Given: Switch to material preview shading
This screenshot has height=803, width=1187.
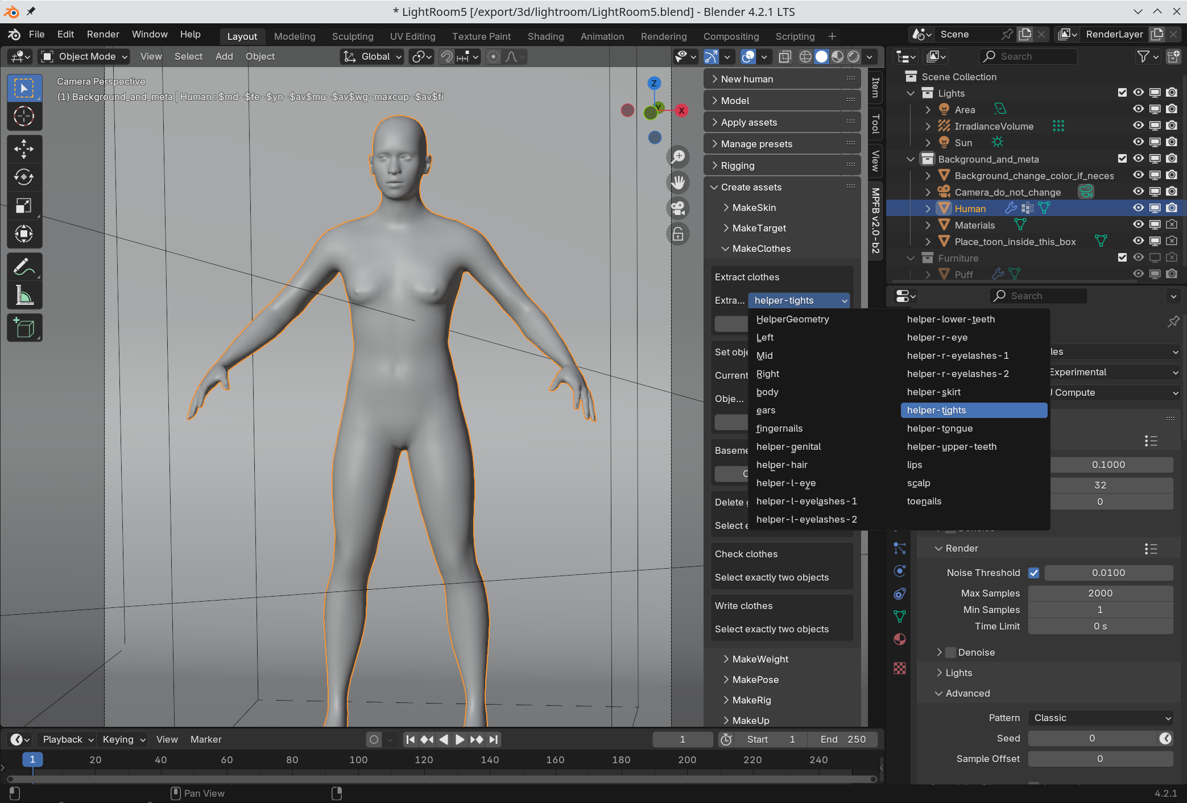Looking at the screenshot, I should [837, 56].
